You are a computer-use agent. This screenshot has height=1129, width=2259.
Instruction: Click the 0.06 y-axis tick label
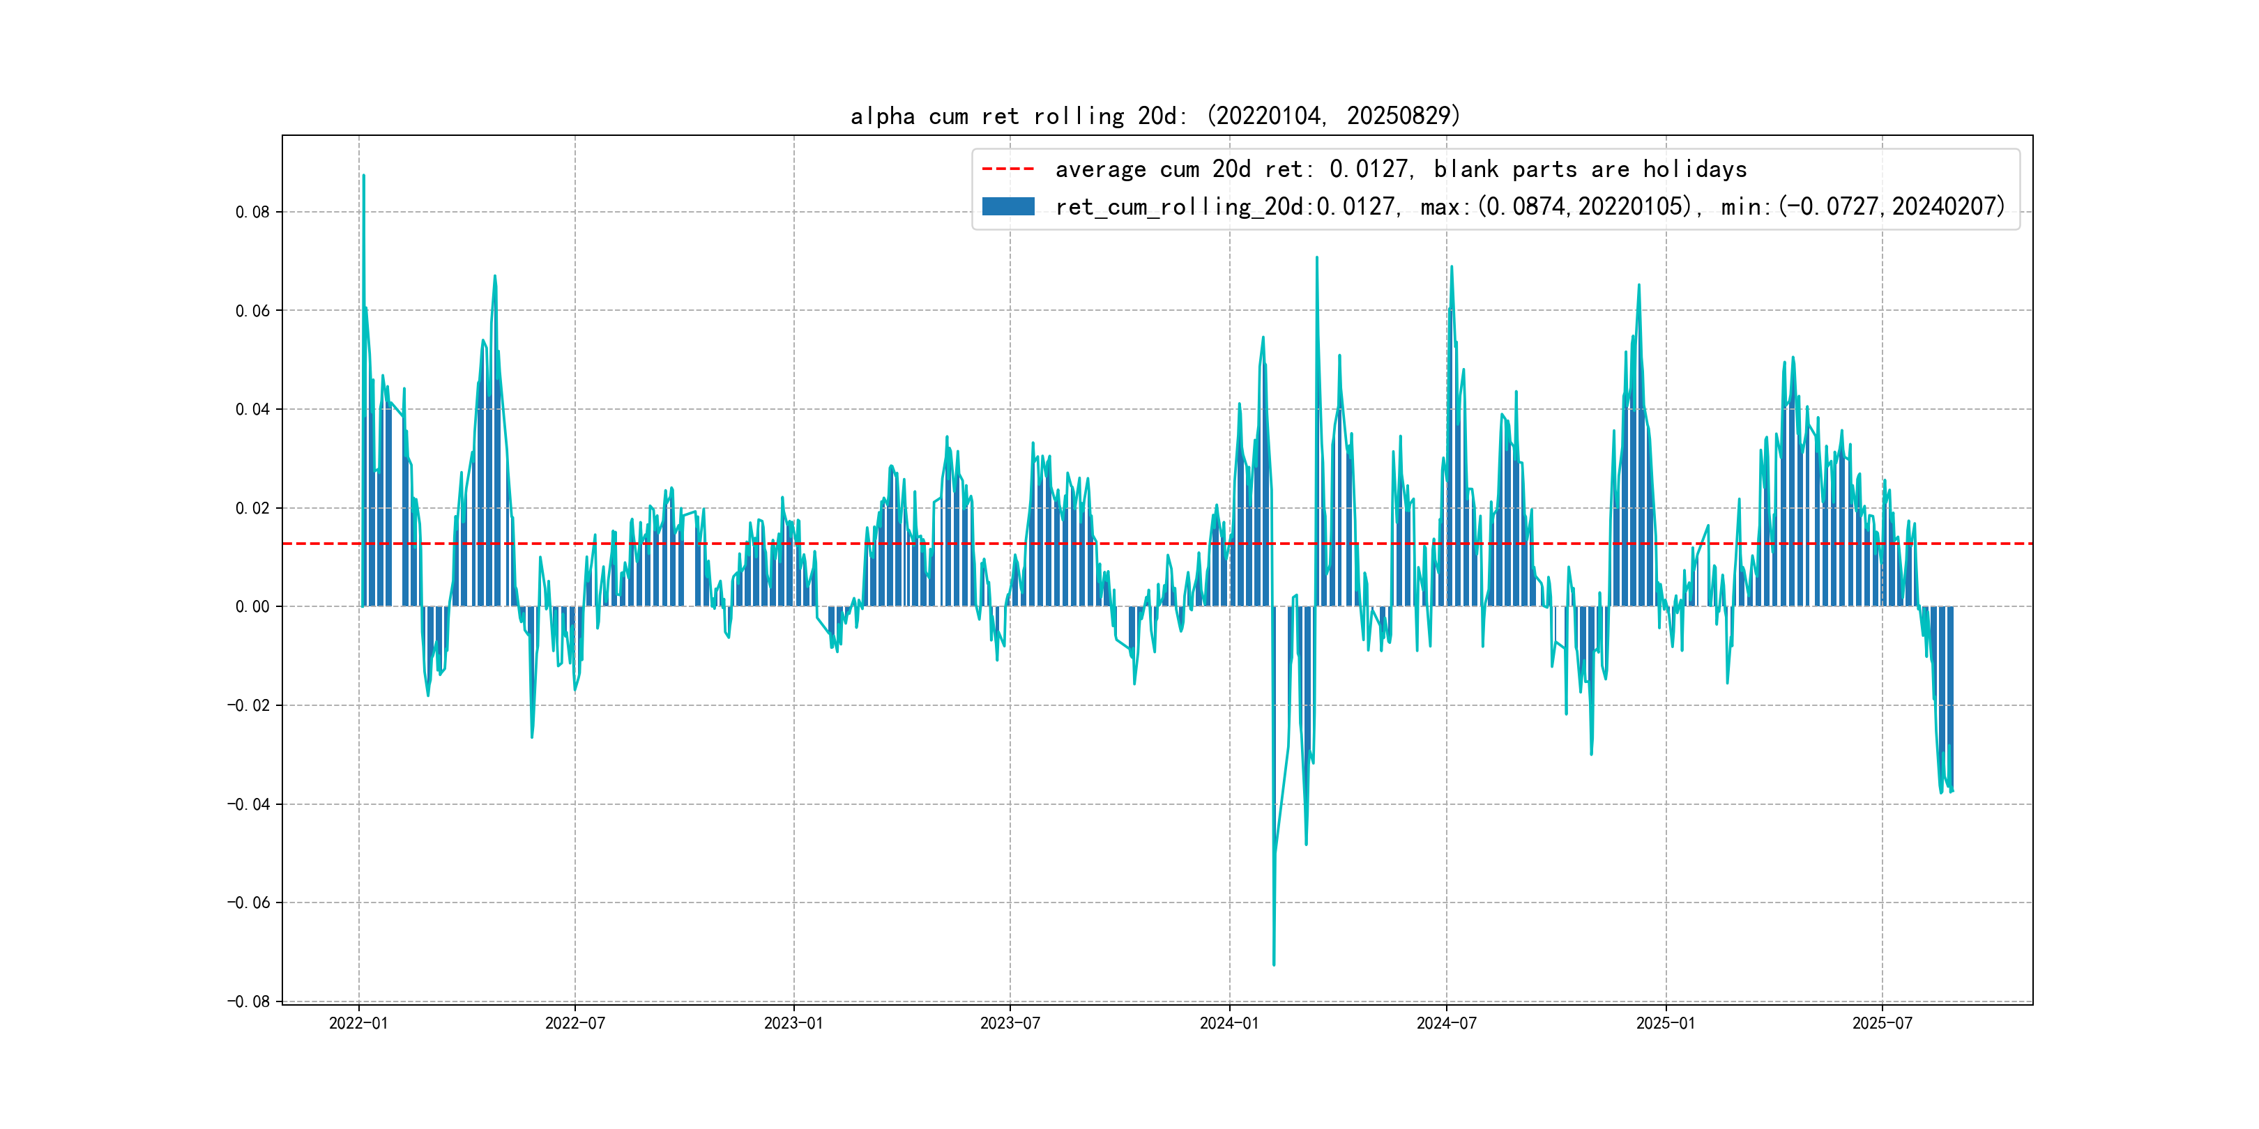pos(252,310)
